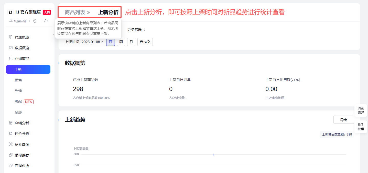The height and width of the screenshot is (173, 368).
Task: Click the 上新首日销售额 value 0.00
Action: pos(272,89)
